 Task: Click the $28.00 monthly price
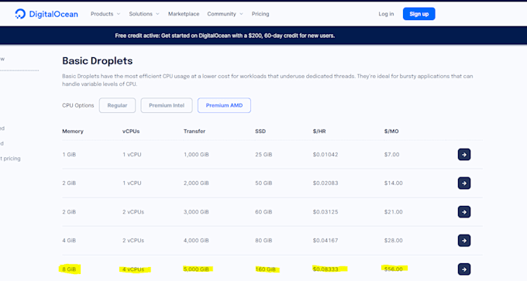coord(393,241)
